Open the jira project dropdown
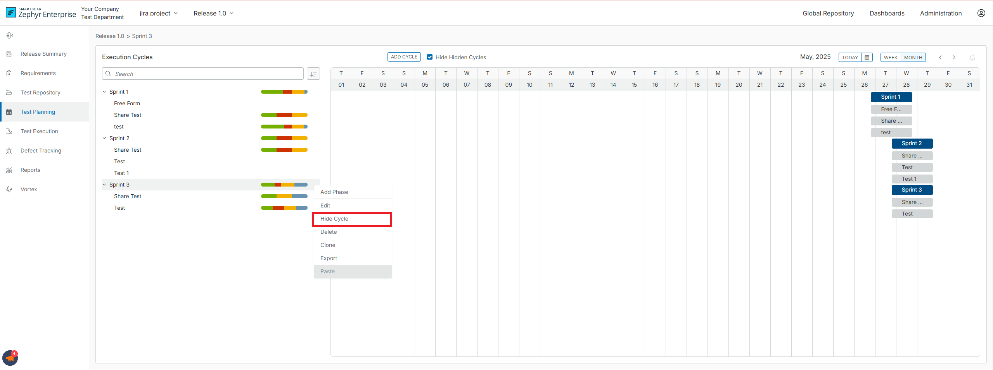 coord(158,13)
